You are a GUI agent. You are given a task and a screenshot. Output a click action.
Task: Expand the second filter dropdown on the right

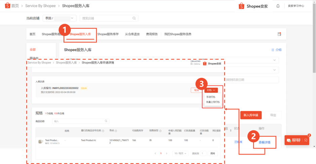tap(274, 70)
